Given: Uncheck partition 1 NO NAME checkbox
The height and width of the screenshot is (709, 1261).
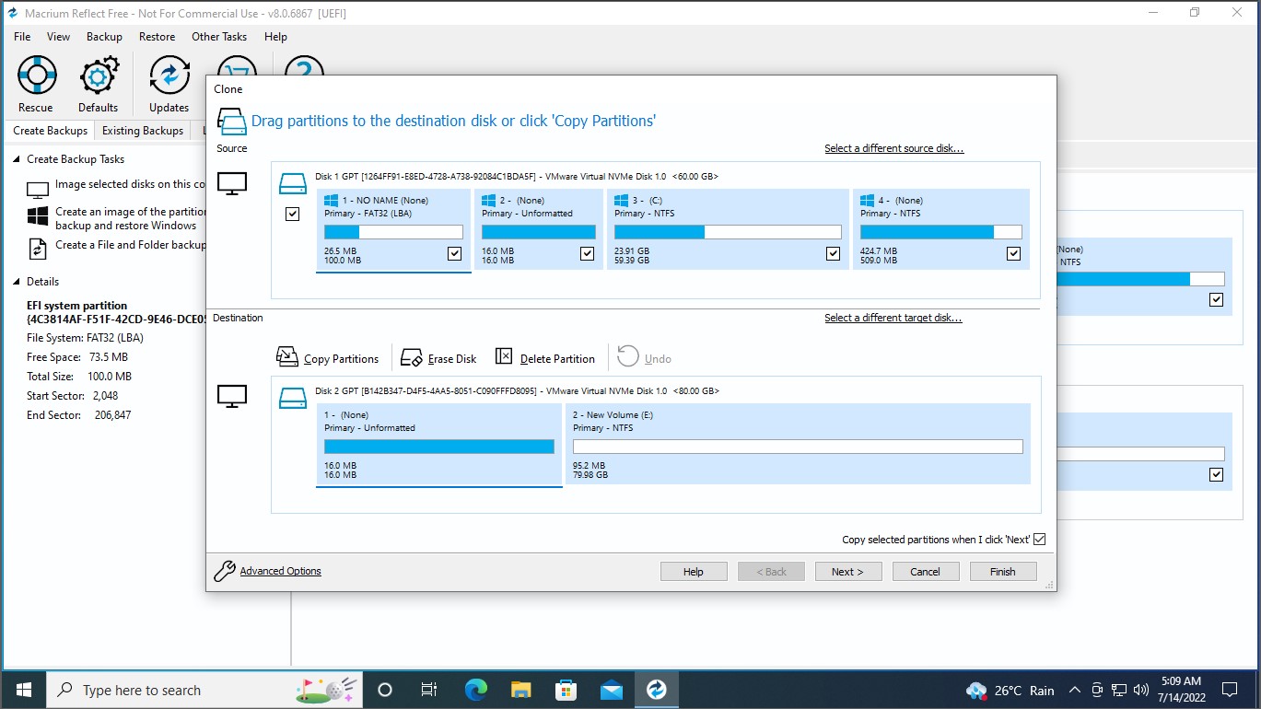Looking at the screenshot, I should [x=454, y=253].
